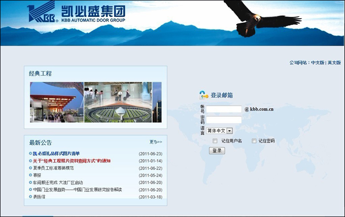
Task: Open the red 经典工程照片资料查阅方式 notice
Action: coord(71,161)
